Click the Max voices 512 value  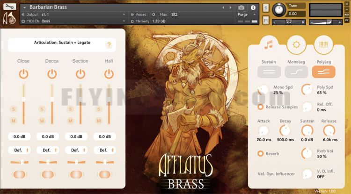[x=175, y=14]
